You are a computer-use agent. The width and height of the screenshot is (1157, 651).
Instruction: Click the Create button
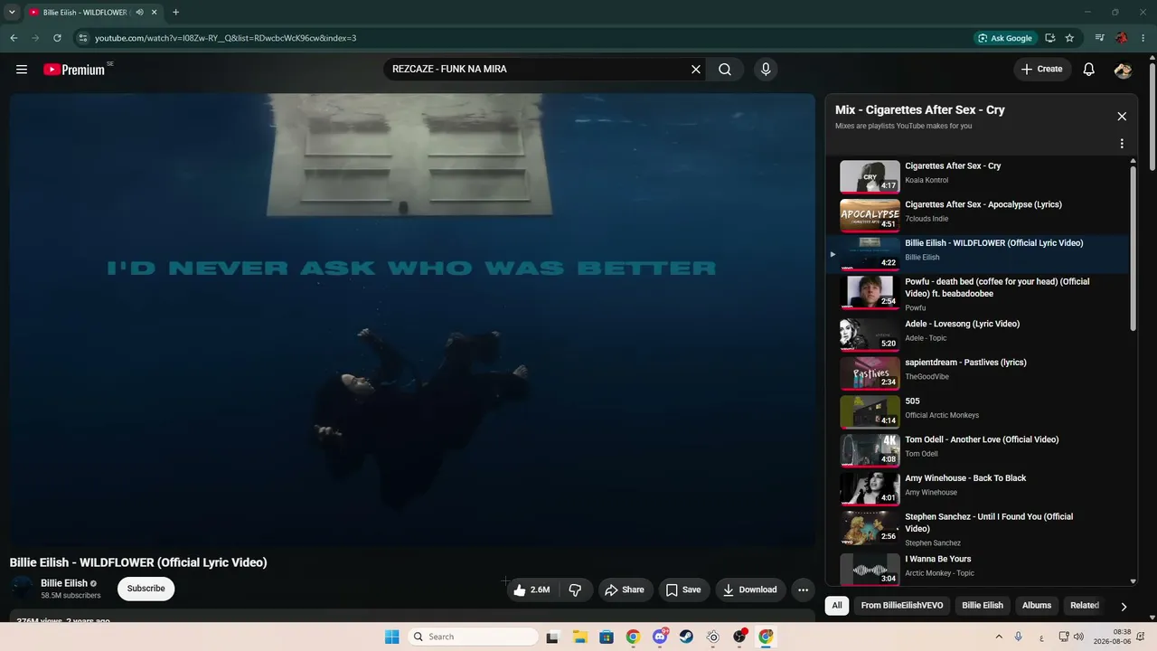[x=1042, y=70]
